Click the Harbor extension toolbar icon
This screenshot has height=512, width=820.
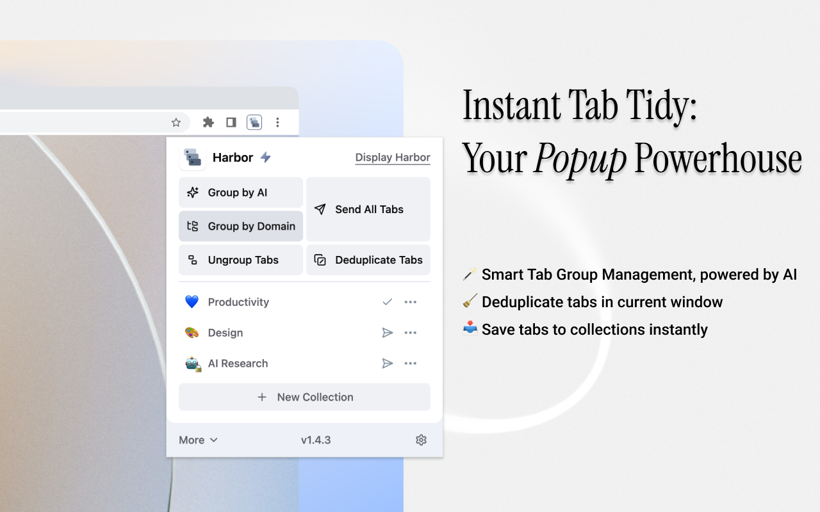[x=254, y=122]
